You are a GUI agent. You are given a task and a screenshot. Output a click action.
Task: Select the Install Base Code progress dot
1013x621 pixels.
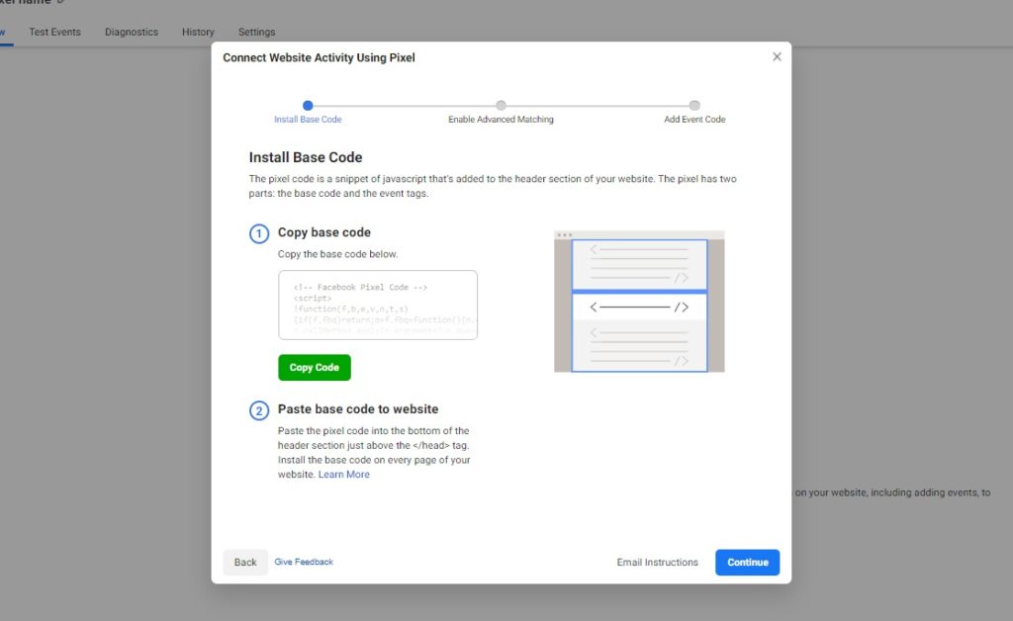(308, 105)
